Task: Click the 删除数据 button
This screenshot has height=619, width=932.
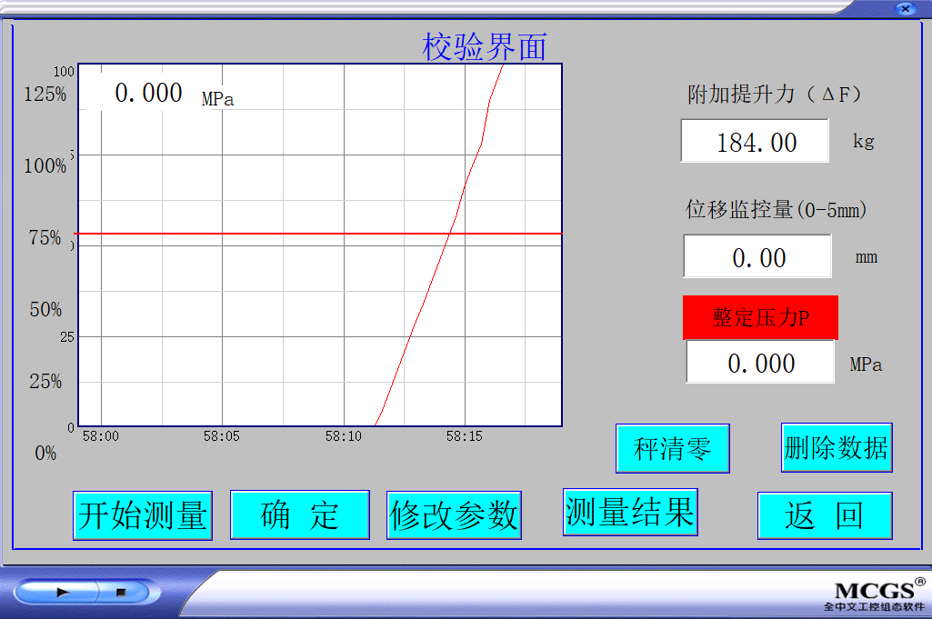Action: 837,447
